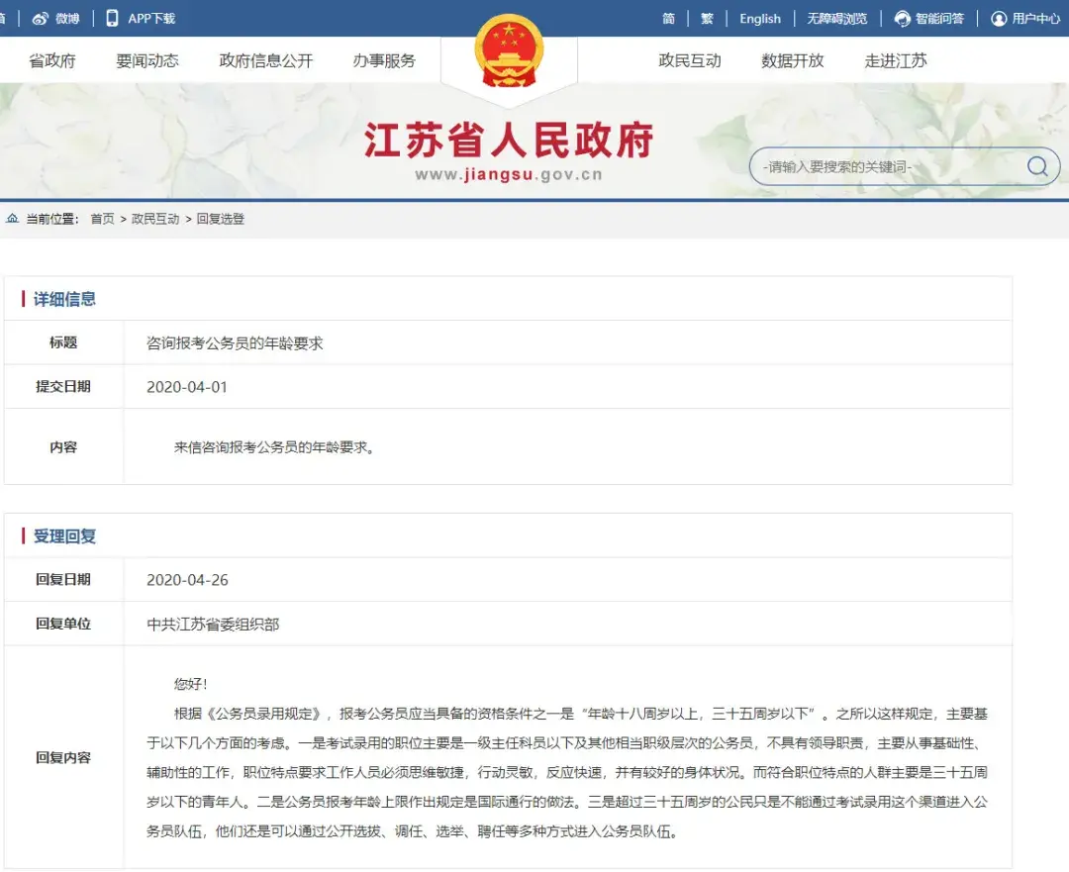
Task: Click the home icon beside 当前位置
Action: pos(13,218)
